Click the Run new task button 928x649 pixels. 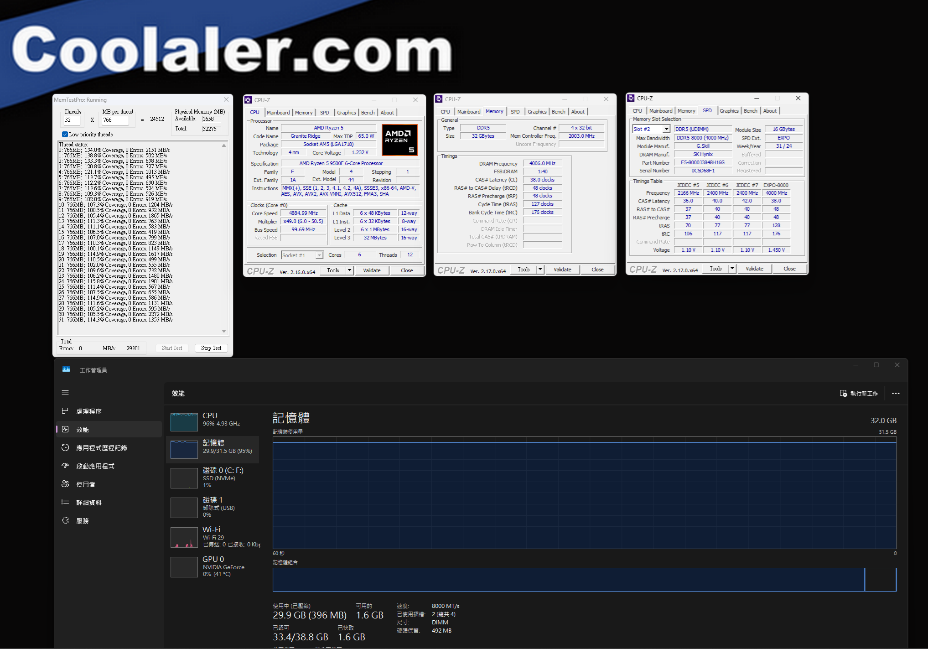pos(859,393)
